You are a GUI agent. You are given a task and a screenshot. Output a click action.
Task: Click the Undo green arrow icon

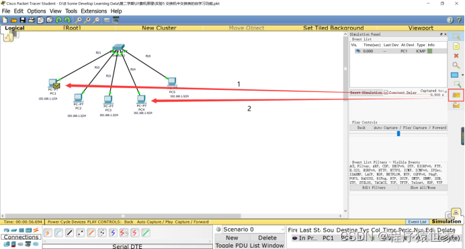tap(58, 20)
